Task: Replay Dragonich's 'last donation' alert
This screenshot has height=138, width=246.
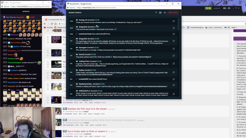Action: tap(174, 28)
